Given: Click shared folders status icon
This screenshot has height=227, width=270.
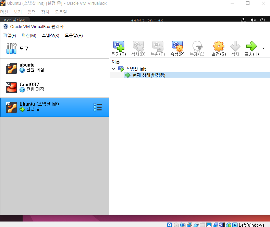Looking at the screenshot, I should [202, 225].
